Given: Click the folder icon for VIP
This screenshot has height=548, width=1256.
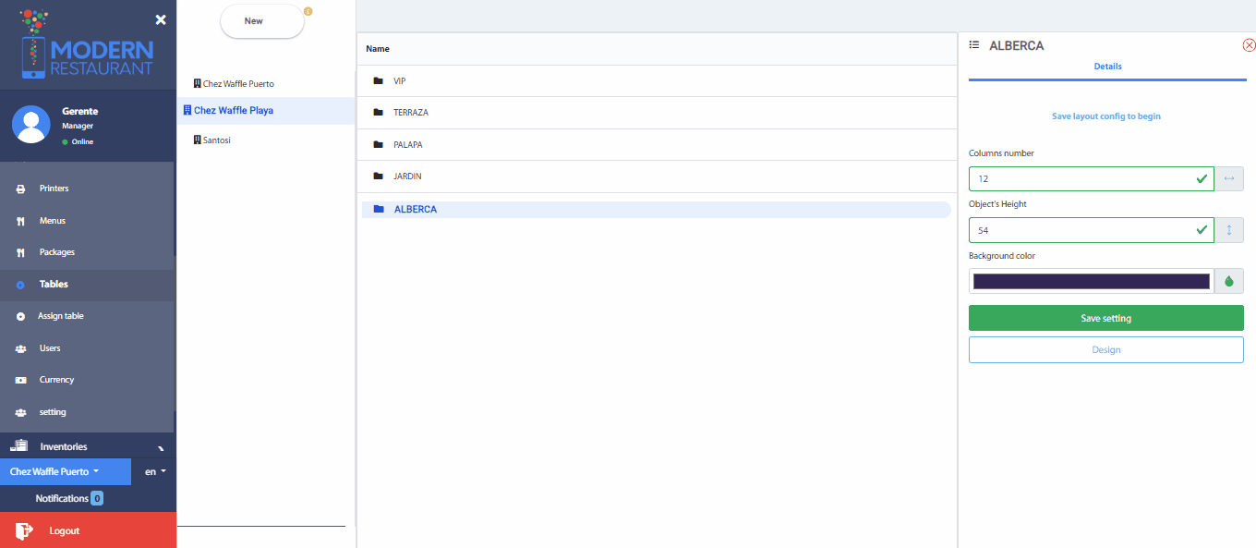Looking at the screenshot, I should tap(378, 81).
